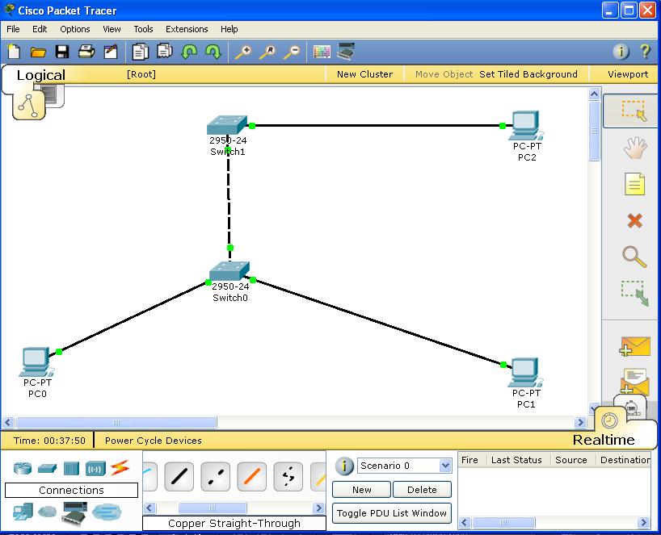Choose the Resize Shape tool

click(635, 293)
